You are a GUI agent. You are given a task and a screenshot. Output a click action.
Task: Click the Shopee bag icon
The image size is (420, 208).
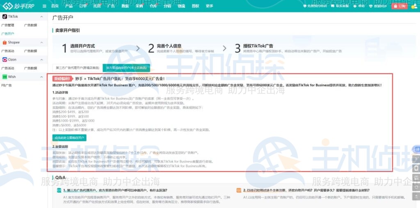(5, 42)
